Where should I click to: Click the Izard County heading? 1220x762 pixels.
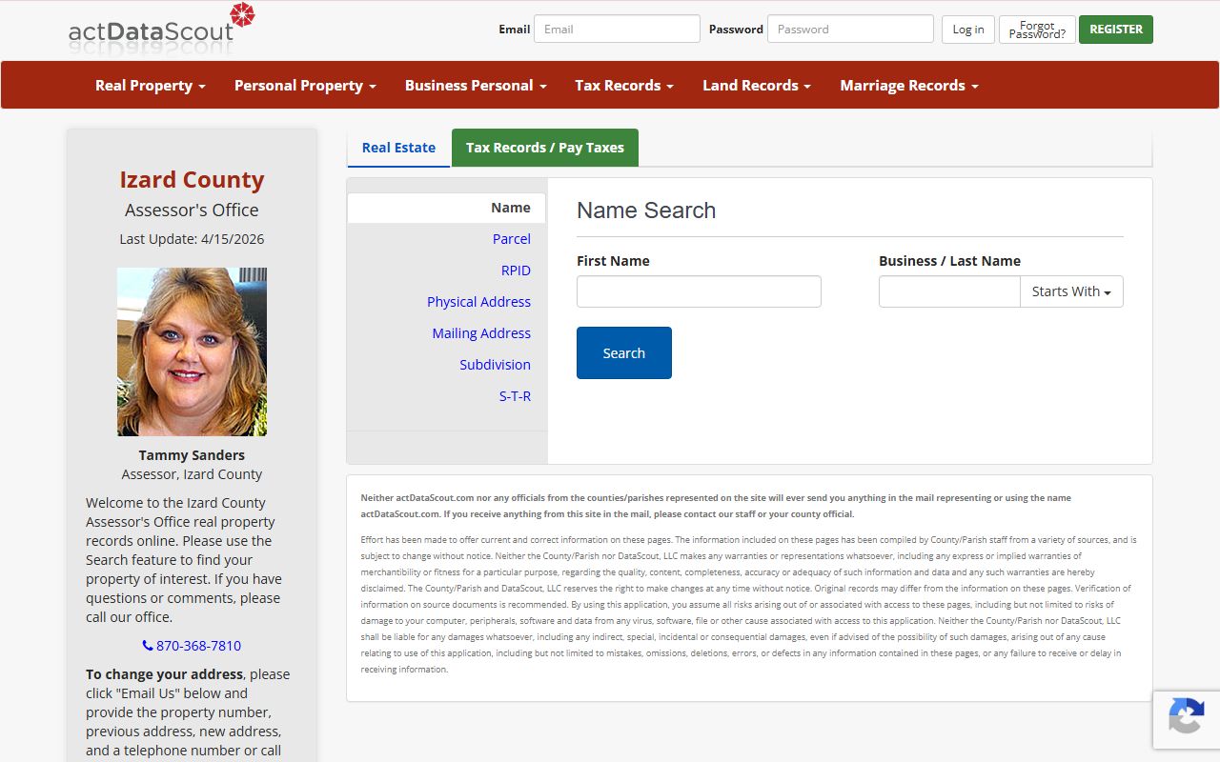point(192,180)
